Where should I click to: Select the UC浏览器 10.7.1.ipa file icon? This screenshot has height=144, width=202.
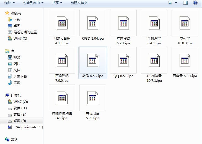154,60
